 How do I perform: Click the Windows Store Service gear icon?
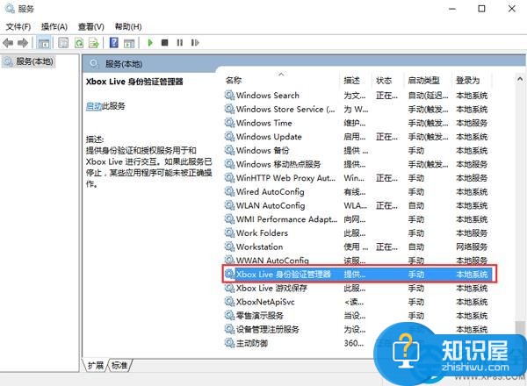229,109
